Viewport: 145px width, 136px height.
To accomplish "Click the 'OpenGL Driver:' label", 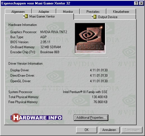I will point(21,81).
